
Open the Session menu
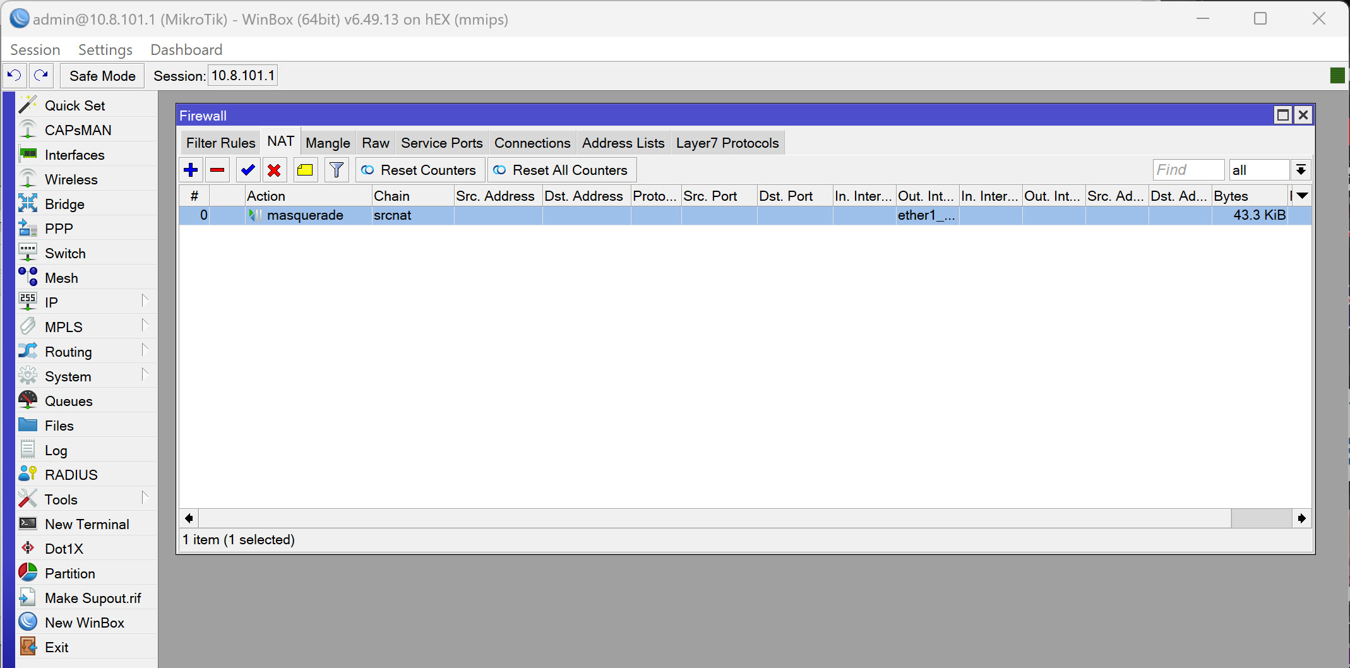(x=35, y=49)
